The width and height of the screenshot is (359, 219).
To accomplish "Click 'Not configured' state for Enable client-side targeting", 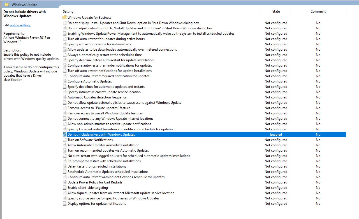I will click(x=276, y=188).
